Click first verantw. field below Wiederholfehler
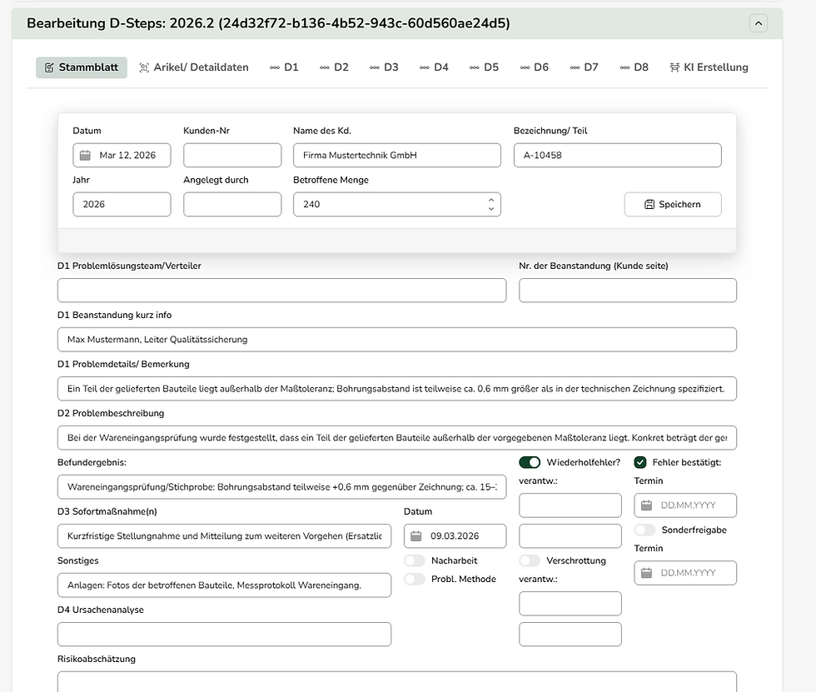Image resolution: width=816 pixels, height=692 pixels. tap(570, 505)
